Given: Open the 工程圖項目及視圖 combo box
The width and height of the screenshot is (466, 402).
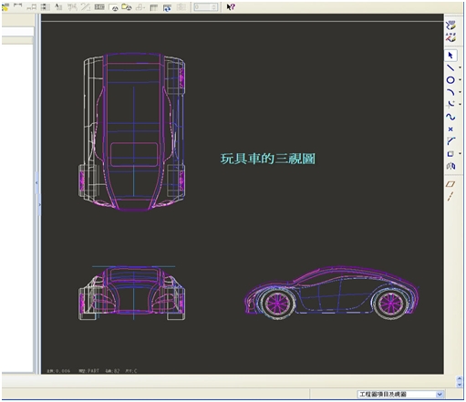Looking at the screenshot, I should (x=400, y=395).
